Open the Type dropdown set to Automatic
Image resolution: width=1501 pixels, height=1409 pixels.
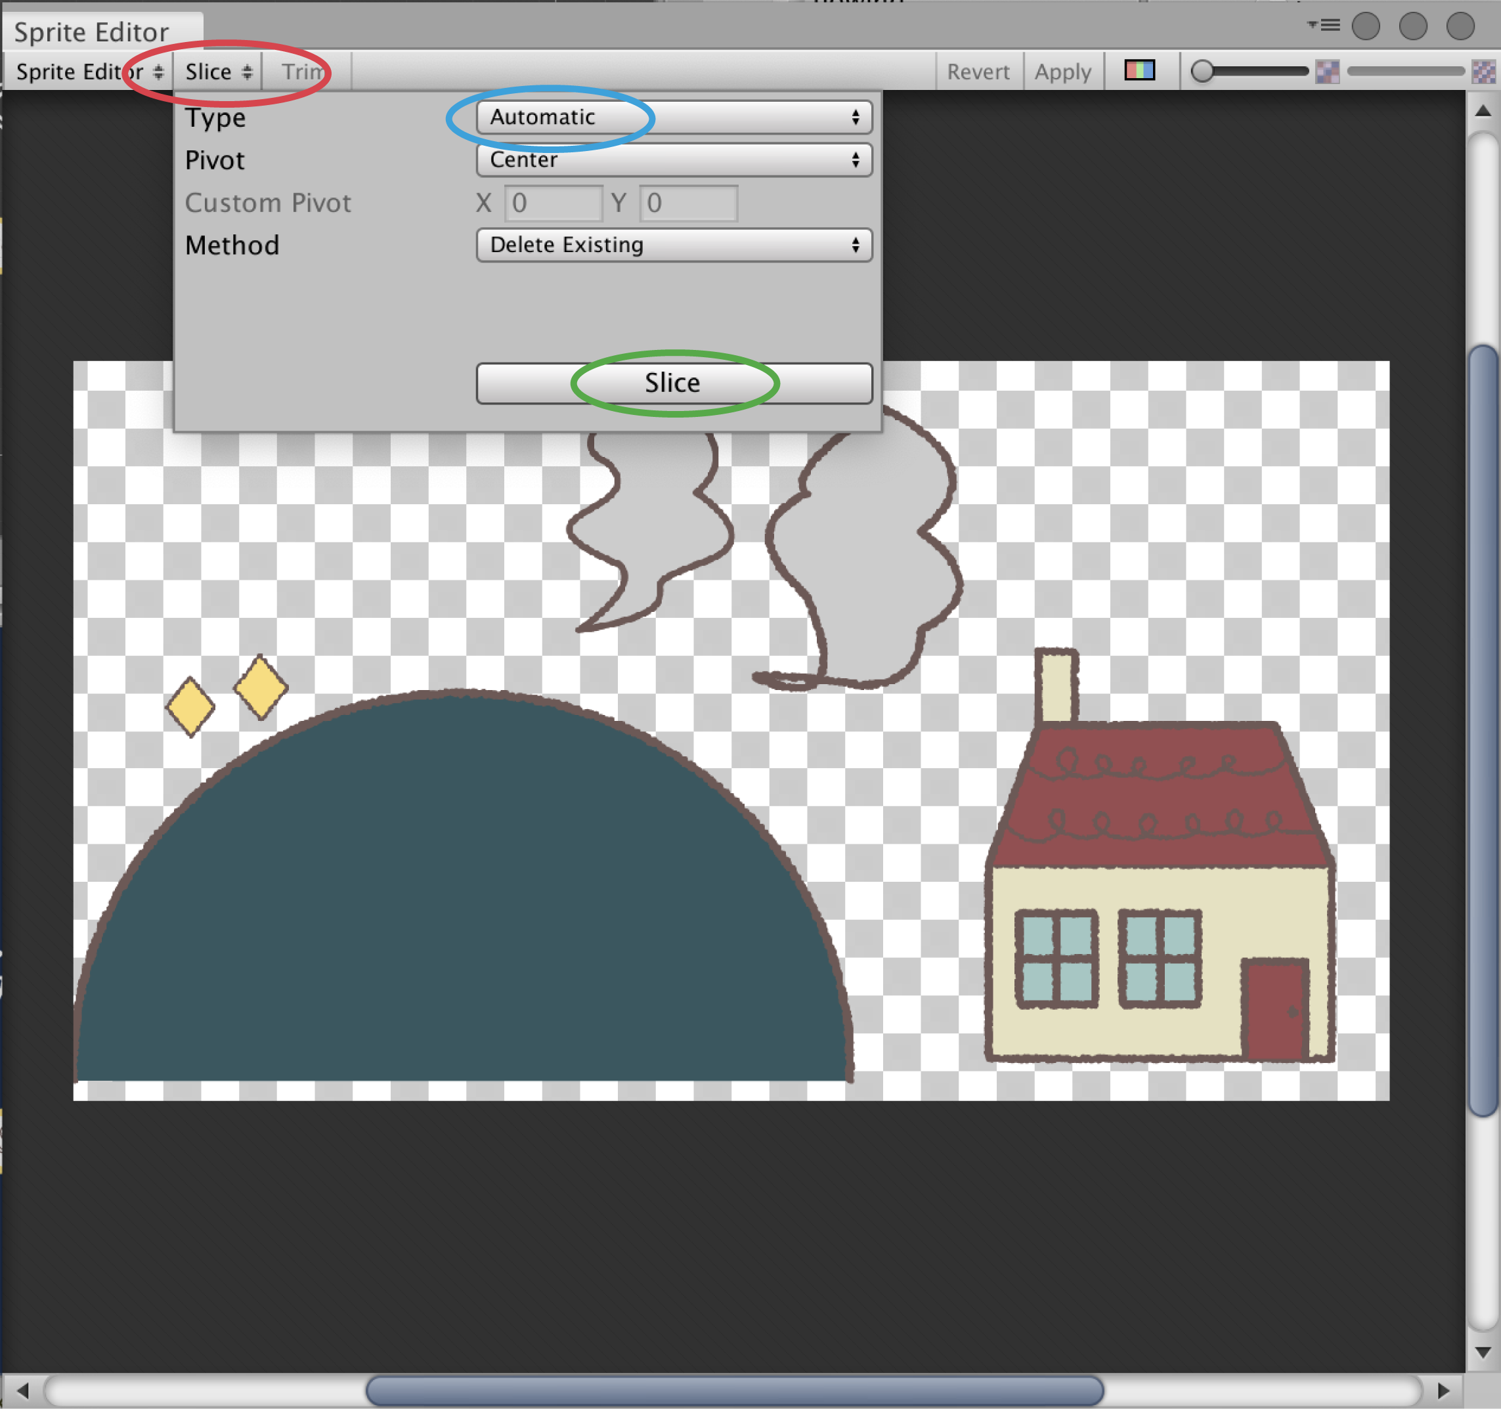pyautogui.click(x=674, y=117)
